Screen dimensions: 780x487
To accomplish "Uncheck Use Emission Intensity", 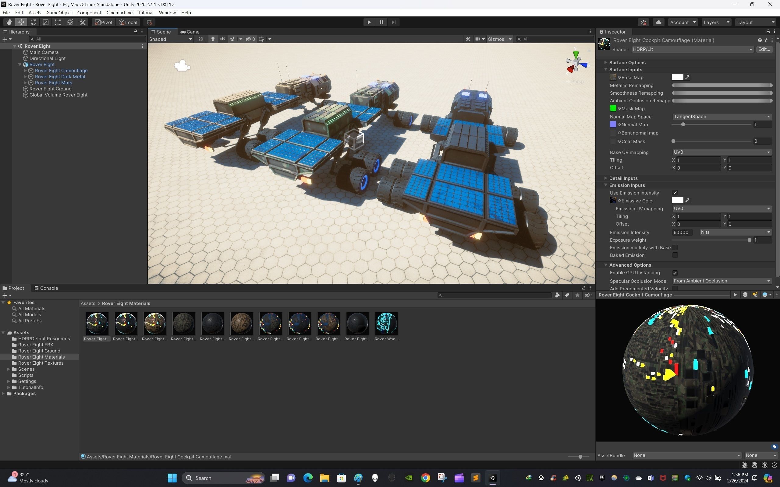I will 675,193.
